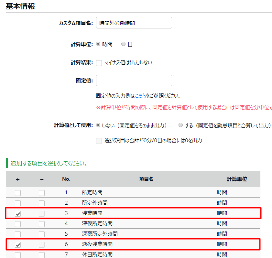Select the 時間 radio button for 計算単位
The image size is (272, 258).
[x=98, y=44]
